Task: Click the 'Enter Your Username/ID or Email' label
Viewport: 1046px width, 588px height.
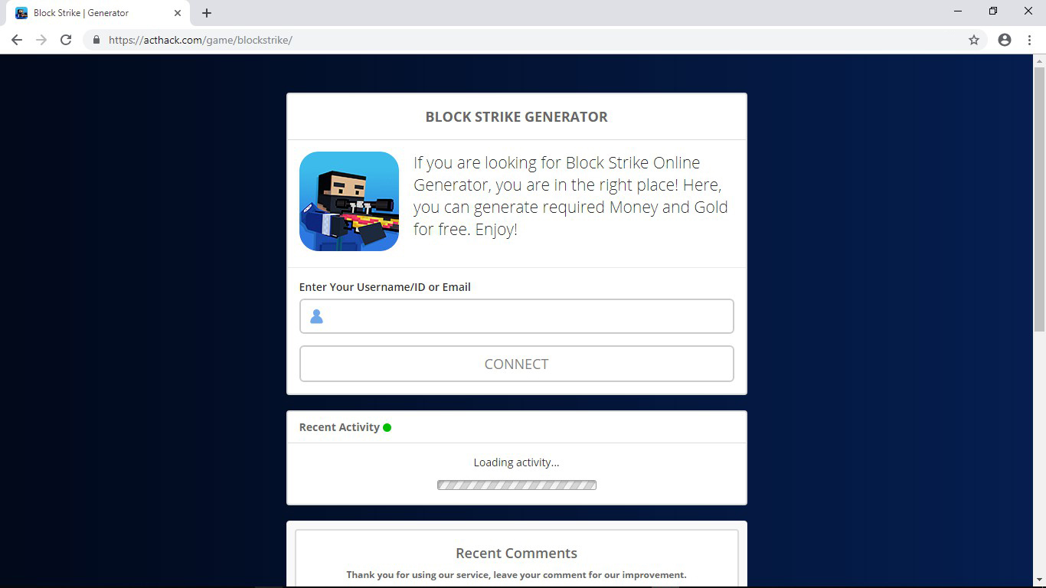Action: pyautogui.click(x=385, y=287)
